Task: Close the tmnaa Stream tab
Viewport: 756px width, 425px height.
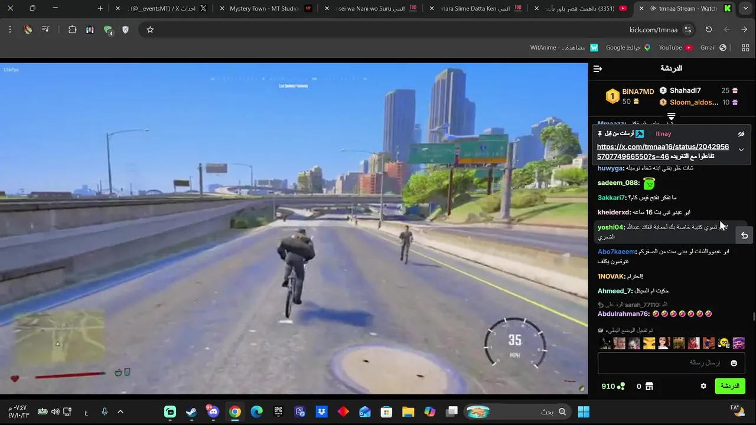Action: 641,8
